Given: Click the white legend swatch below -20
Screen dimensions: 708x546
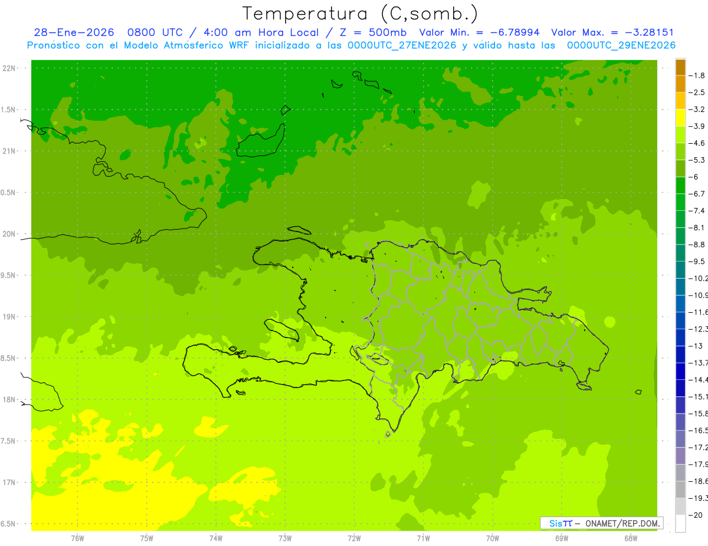Looking at the screenshot, I should [680, 523].
